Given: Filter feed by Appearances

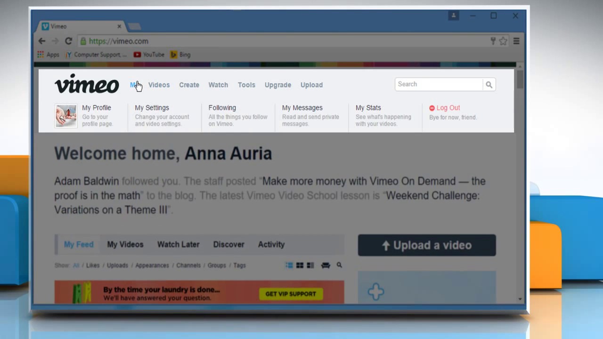Looking at the screenshot, I should tap(152, 266).
